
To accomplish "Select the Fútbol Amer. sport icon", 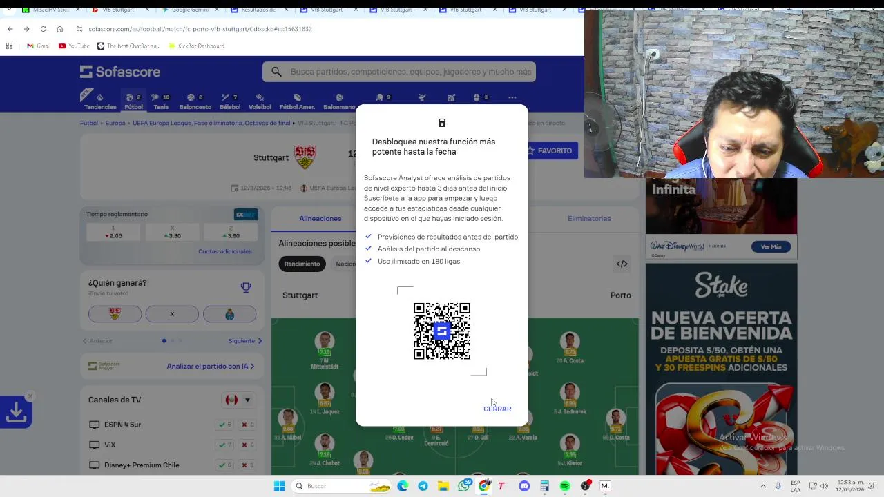I will tap(297, 101).
